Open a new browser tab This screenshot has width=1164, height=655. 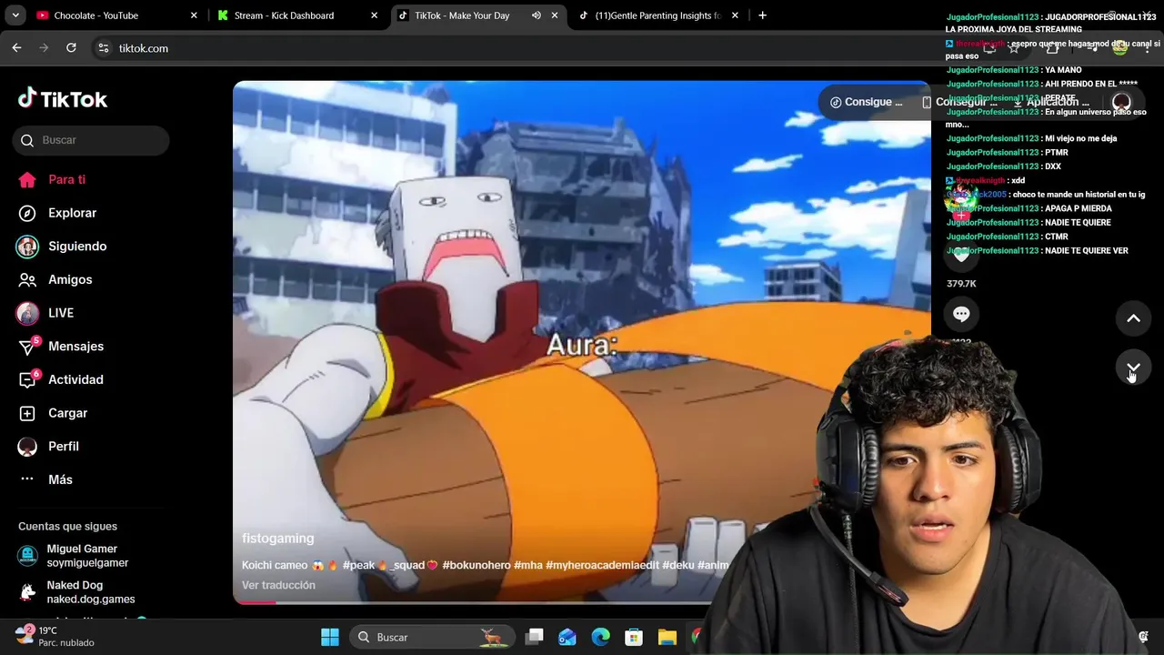coord(762,15)
